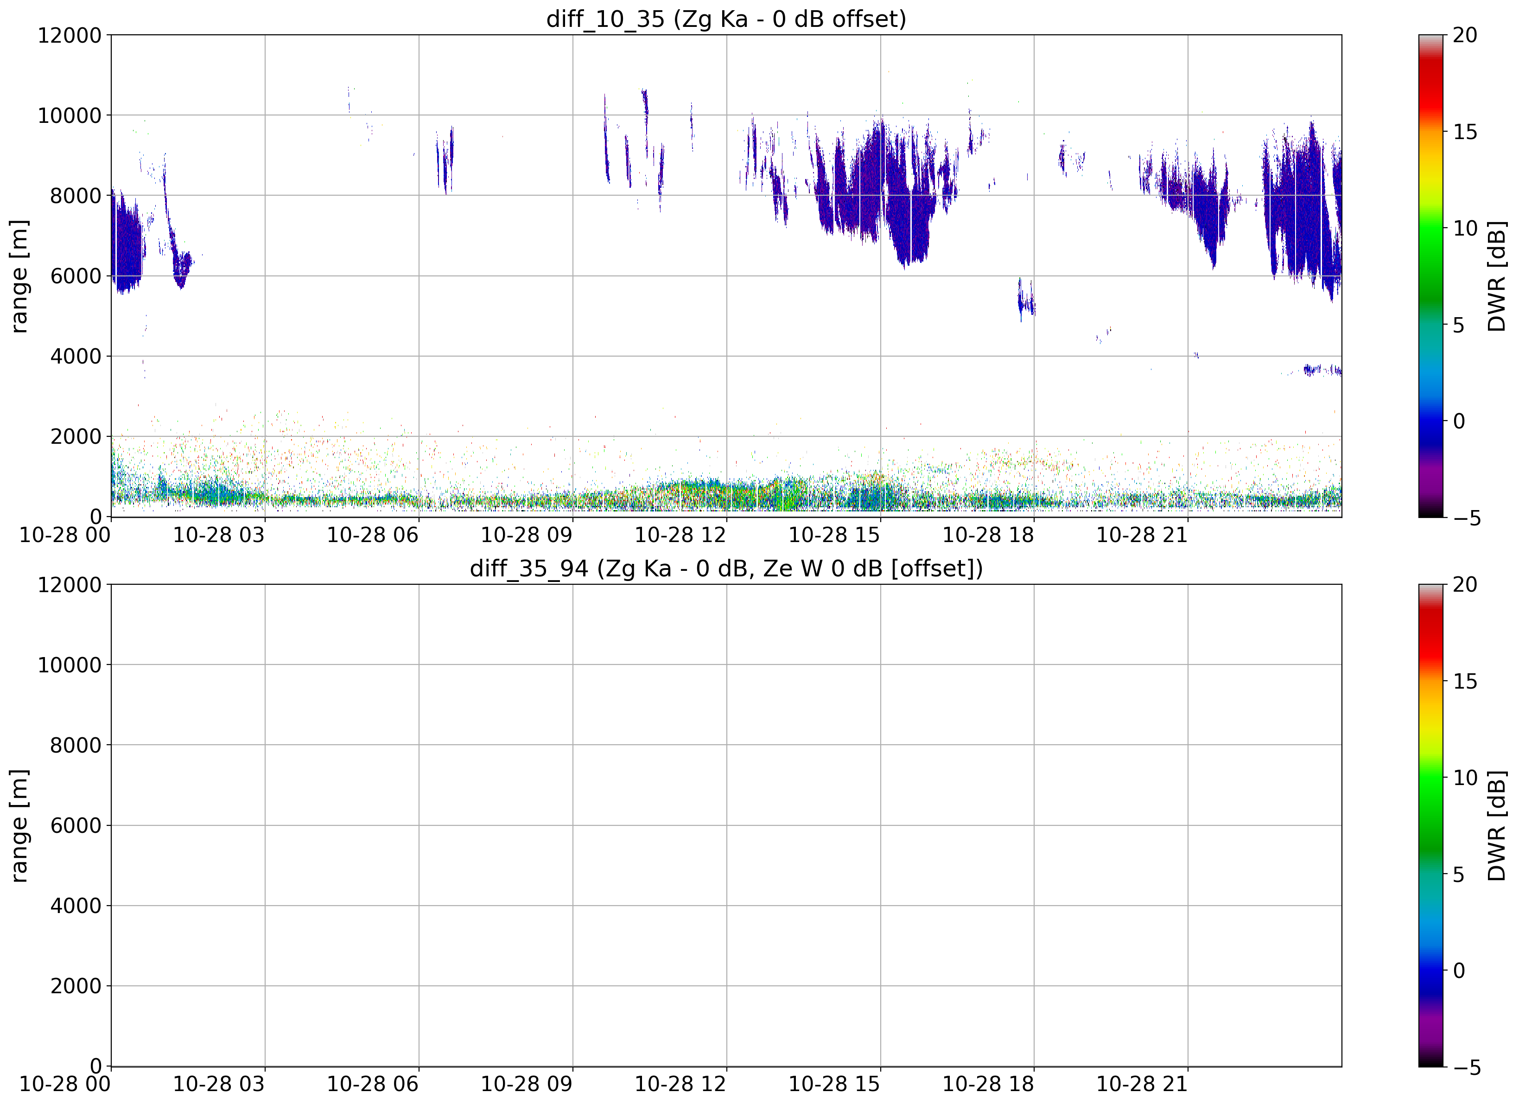Click the 6000 range tick on diff_10_35
This screenshot has width=1519, height=1105.
76,276
